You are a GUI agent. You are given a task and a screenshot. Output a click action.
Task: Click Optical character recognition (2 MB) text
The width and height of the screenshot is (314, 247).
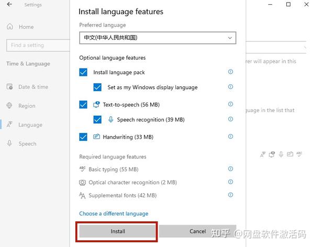133,183
